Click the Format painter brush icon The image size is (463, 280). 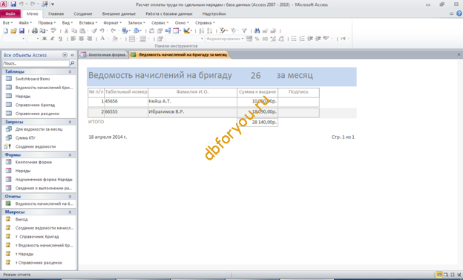[x=94, y=30]
